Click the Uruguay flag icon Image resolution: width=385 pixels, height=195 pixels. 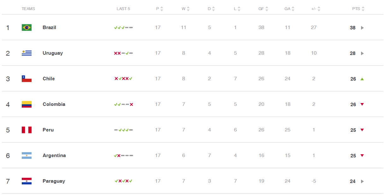point(27,53)
